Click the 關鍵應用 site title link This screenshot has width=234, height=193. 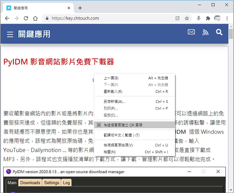(x=34, y=34)
